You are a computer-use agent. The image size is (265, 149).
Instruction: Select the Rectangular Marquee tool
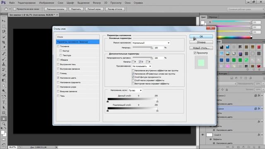pos(4,26)
